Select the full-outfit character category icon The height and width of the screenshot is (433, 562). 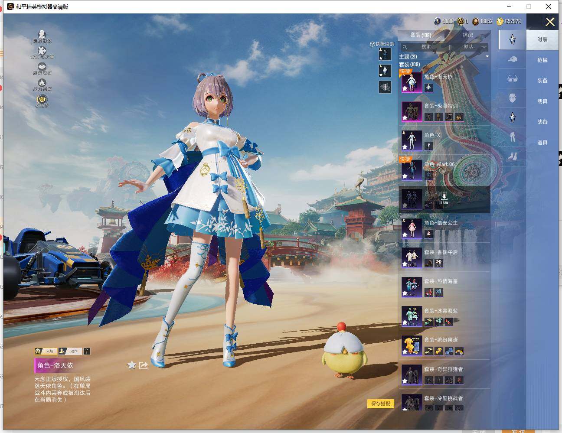point(512,39)
